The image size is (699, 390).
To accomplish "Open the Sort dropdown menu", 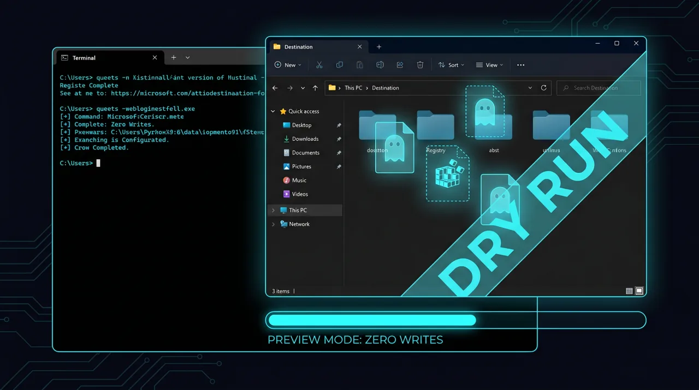I will click(451, 65).
